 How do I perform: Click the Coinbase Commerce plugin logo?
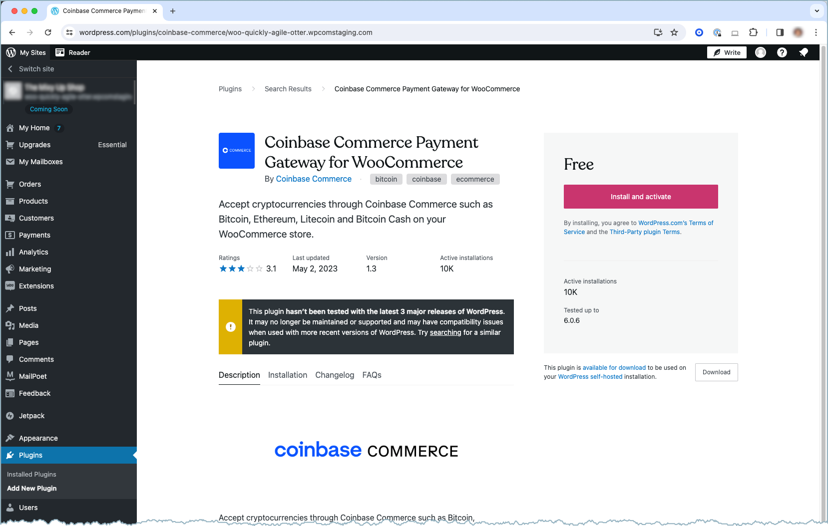(237, 151)
